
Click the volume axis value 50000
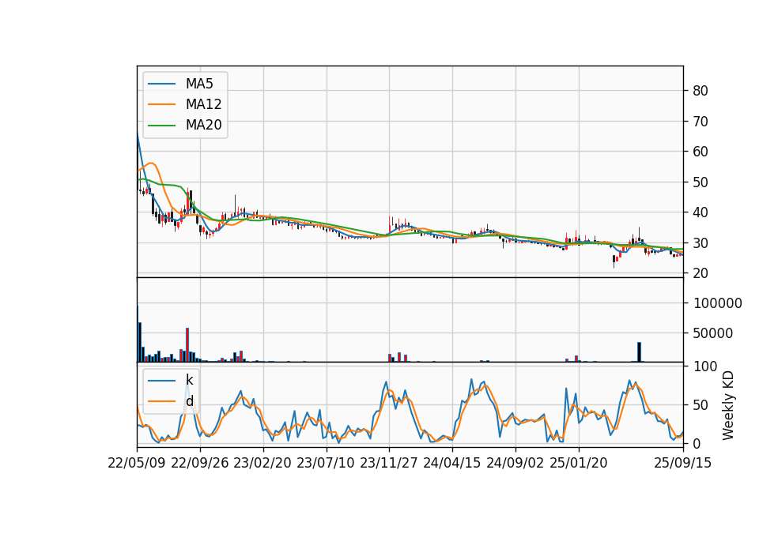pos(712,333)
